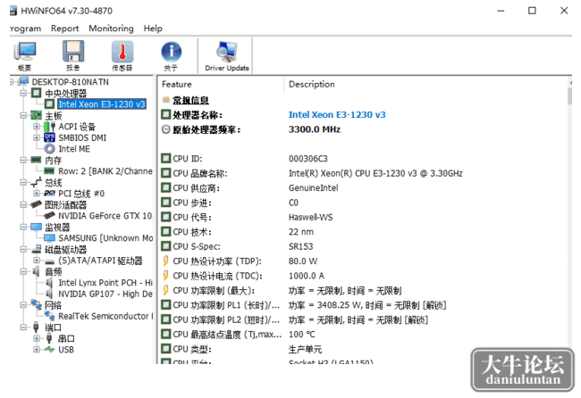Click the vertical scrollbar in details pane
The image size is (581, 398).
tap(569, 220)
